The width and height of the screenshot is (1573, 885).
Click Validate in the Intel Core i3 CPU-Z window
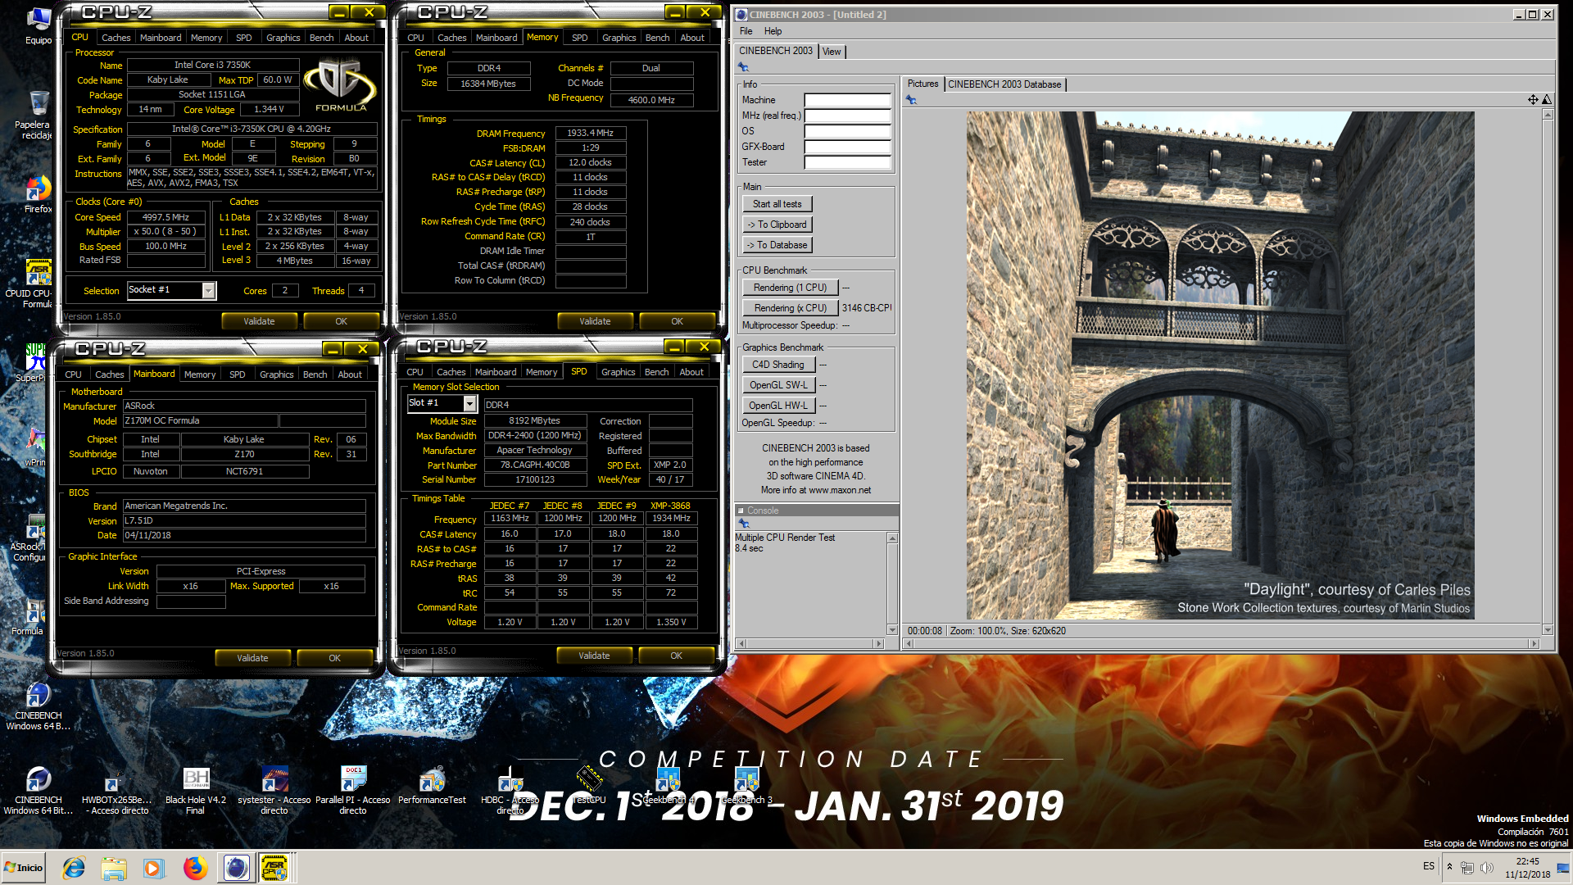259,321
